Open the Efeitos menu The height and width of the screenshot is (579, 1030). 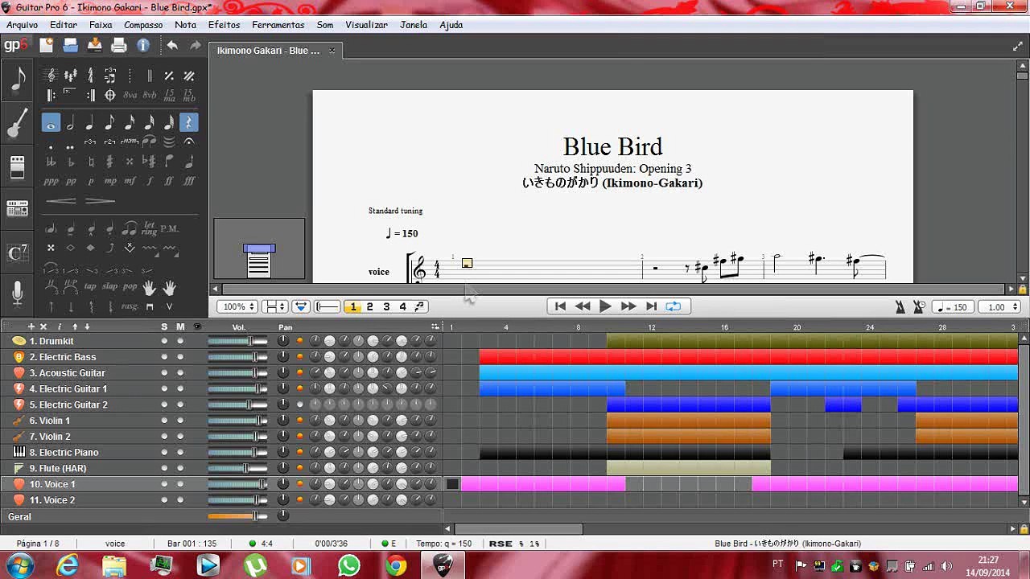pos(224,25)
